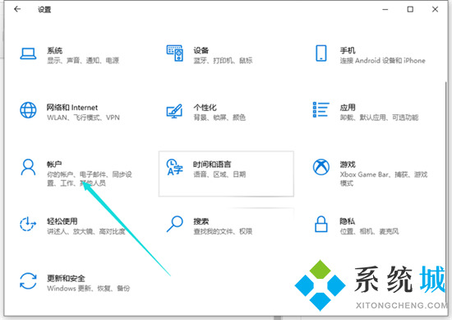Close the Settings window

pos(435,9)
